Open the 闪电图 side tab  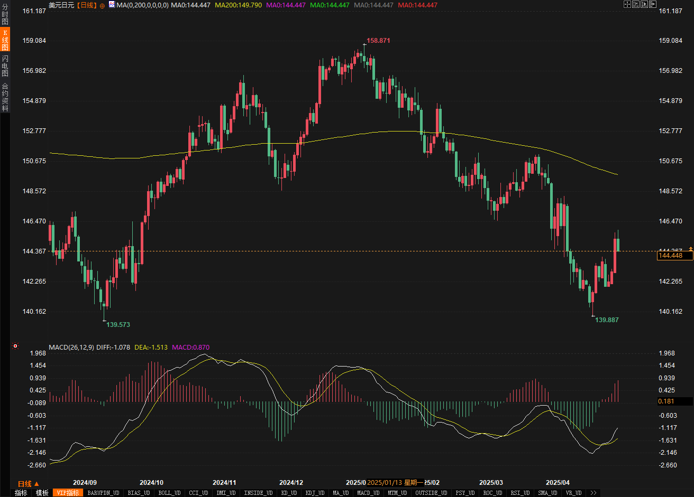(x=5, y=66)
